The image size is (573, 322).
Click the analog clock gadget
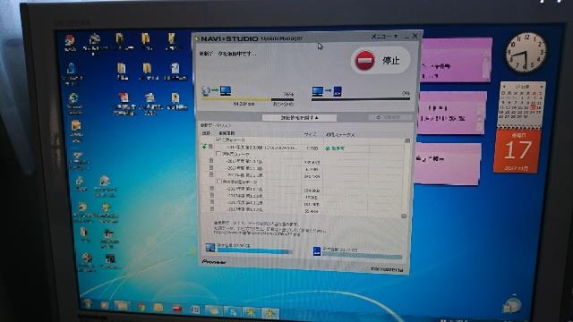[x=526, y=52]
